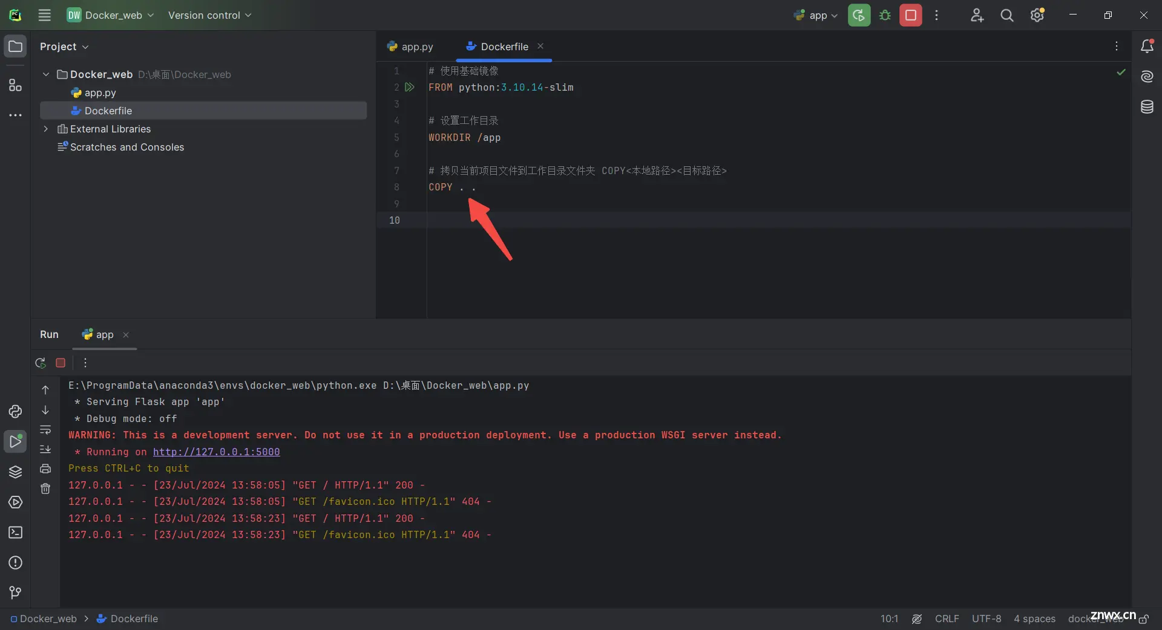Toggle the Project tool window folder icon
Screen dimensions: 1162x630
[15, 47]
